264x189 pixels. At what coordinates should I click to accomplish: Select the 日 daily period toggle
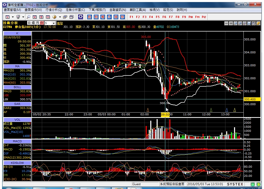coord(29,23)
